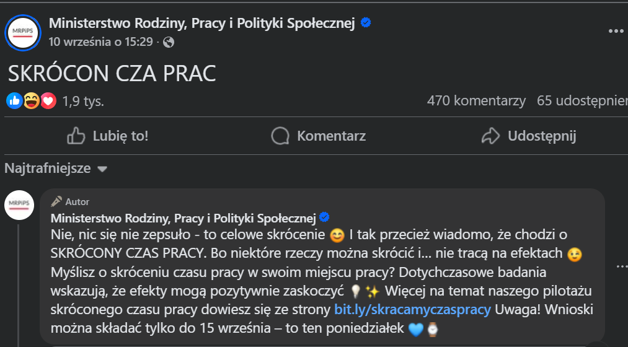Screen dimensions: 628x347
Task: Expand the Najtrafniejsze comment sorting dropdown
Action: [x=56, y=169]
